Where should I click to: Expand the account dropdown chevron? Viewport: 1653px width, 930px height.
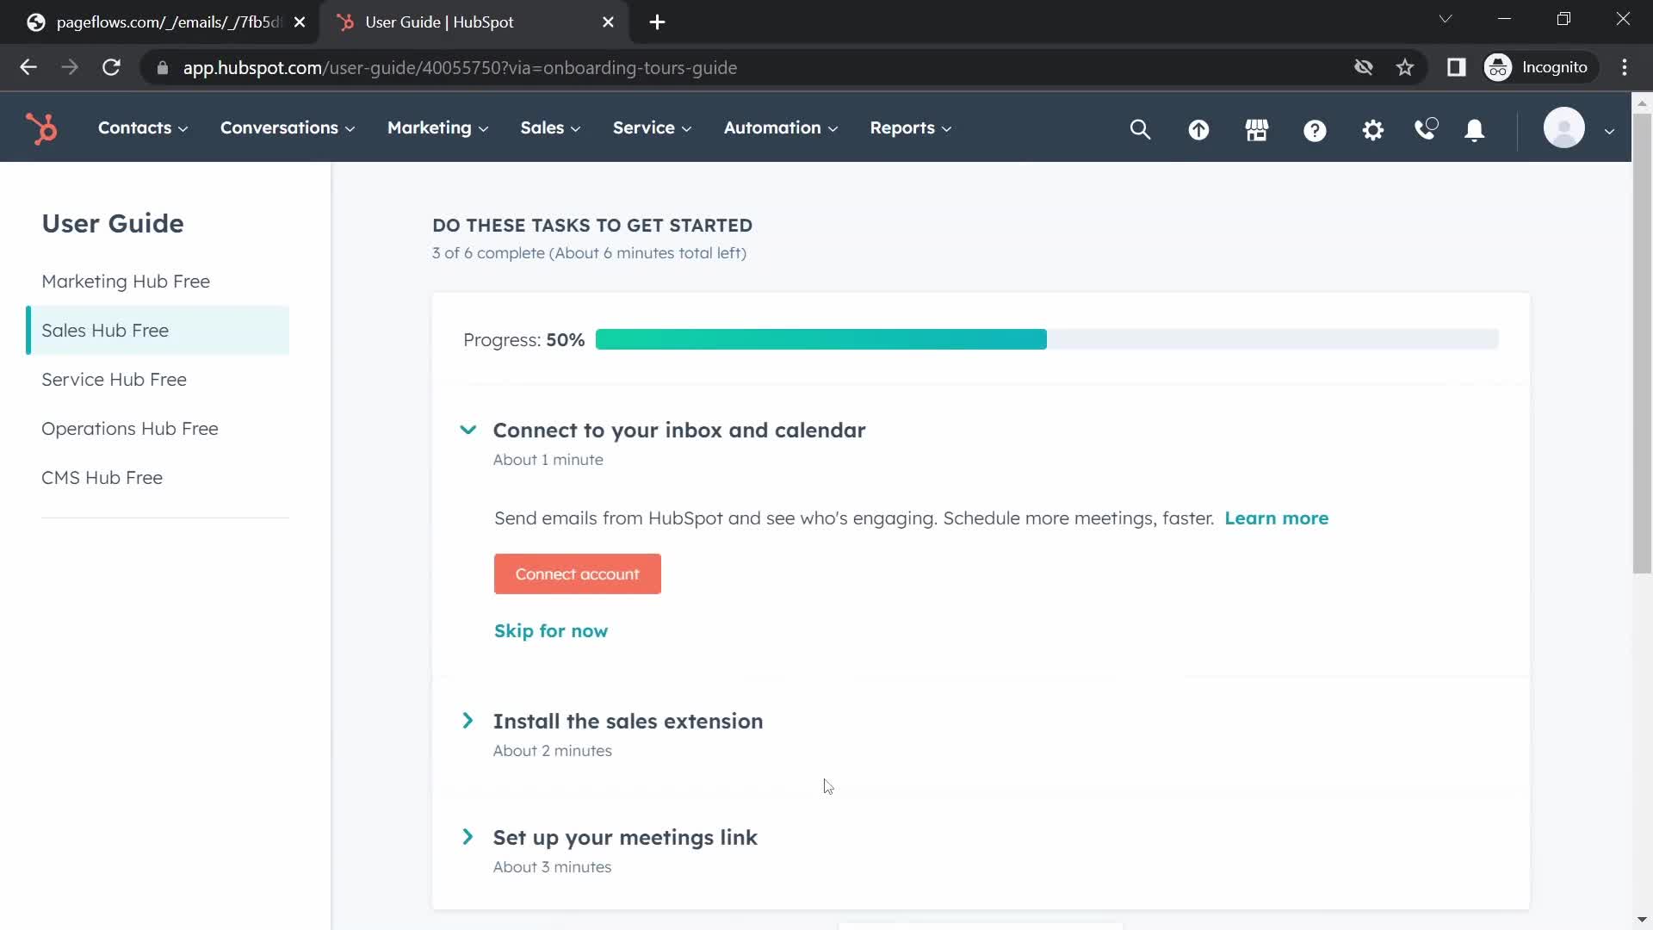(x=1609, y=131)
